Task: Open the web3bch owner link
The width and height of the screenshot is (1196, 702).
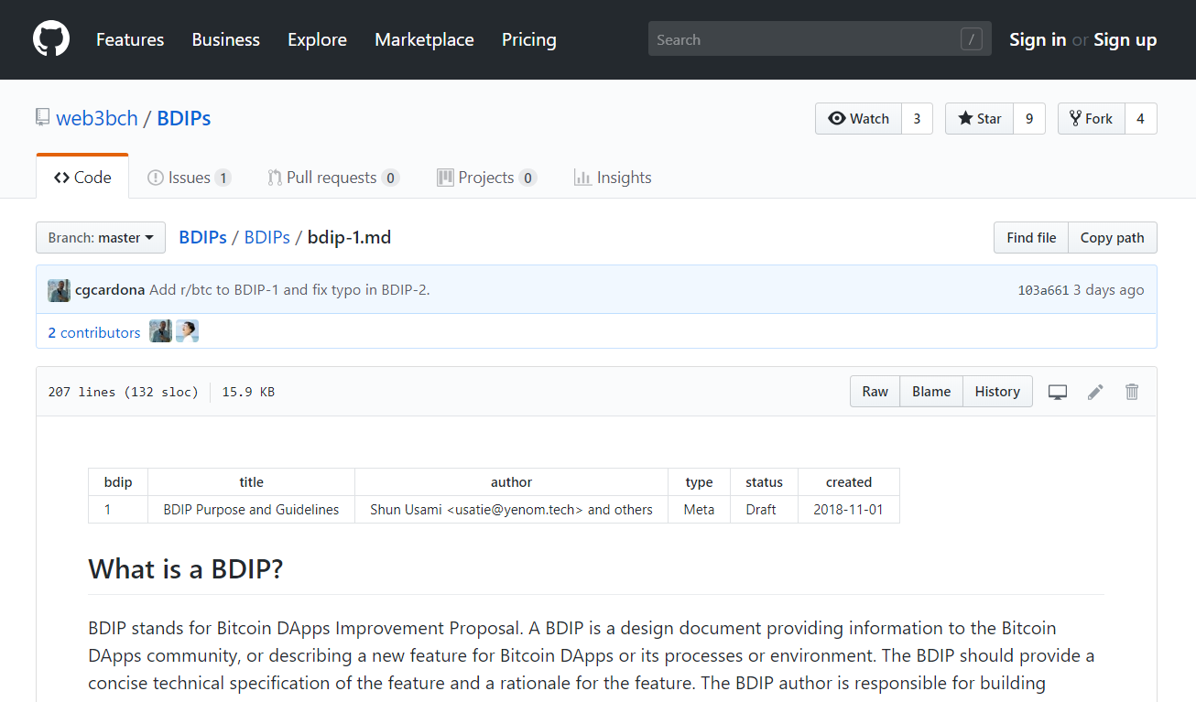Action: (97, 118)
